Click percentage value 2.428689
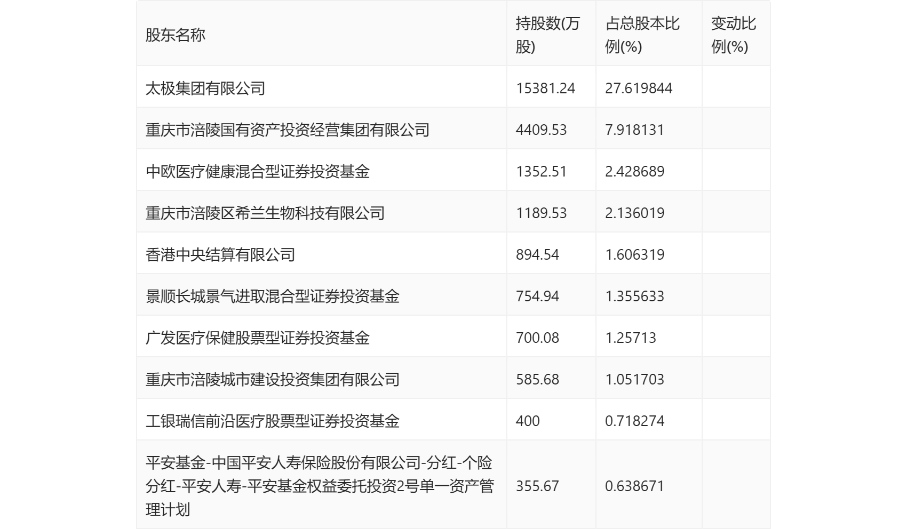This screenshot has width=907, height=529. point(635,171)
